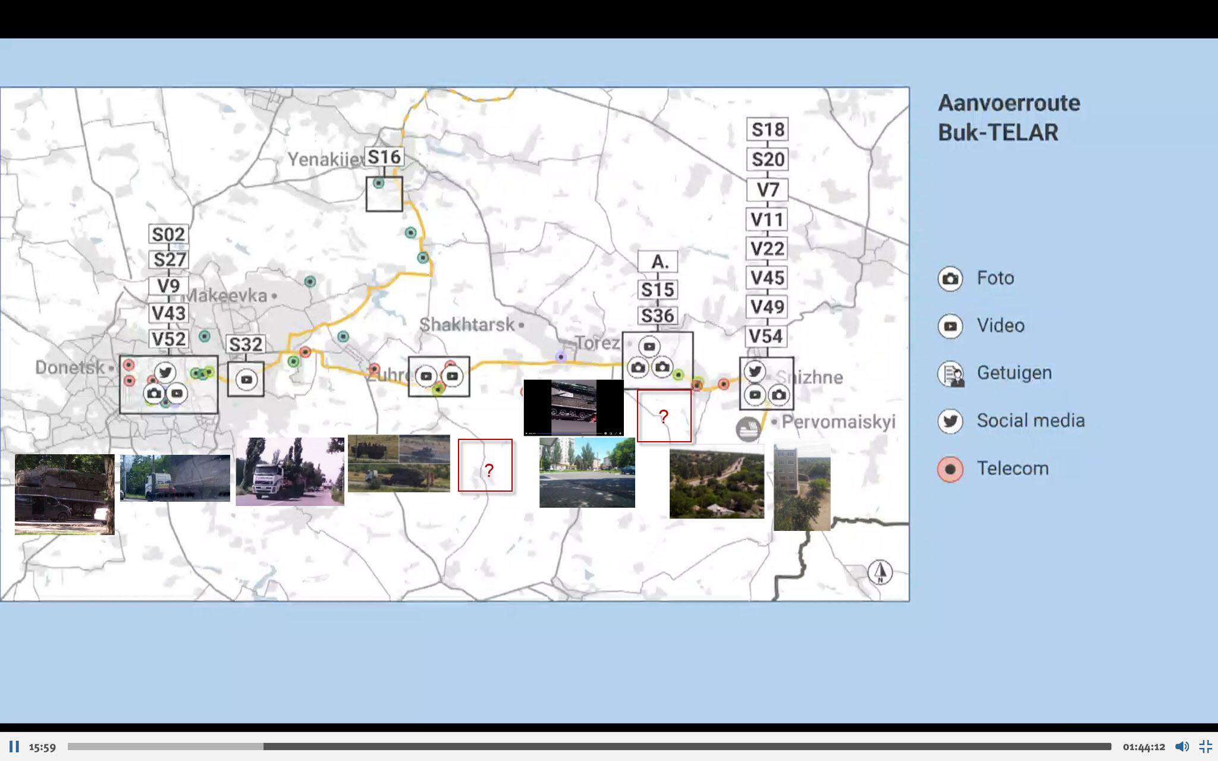
Task: Click the video icon in Torez box
Action: coord(649,347)
